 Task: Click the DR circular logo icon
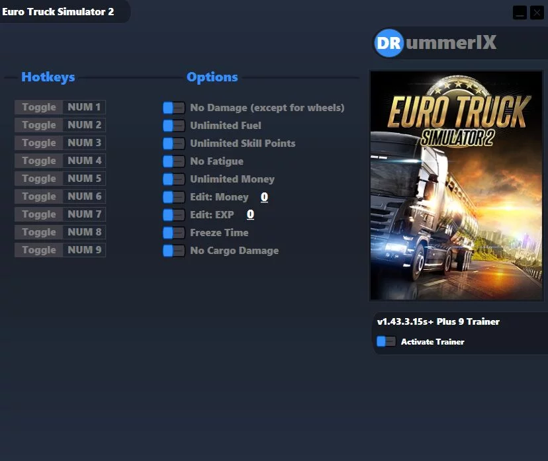(388, 43)
